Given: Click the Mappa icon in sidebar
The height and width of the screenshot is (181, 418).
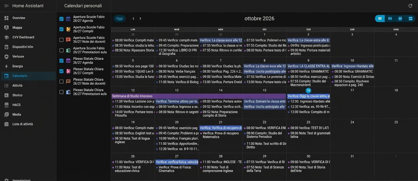Looking at the screenshot, I should tap(6, 27).
